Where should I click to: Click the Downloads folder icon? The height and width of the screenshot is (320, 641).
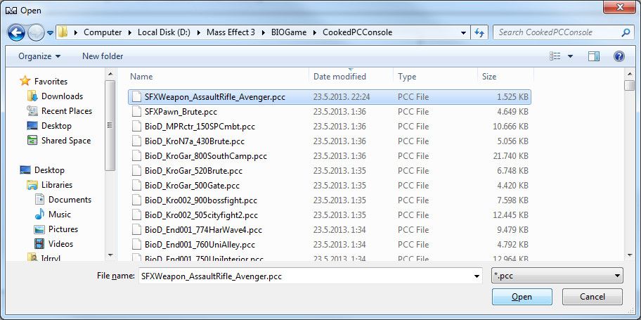point(32,96)
